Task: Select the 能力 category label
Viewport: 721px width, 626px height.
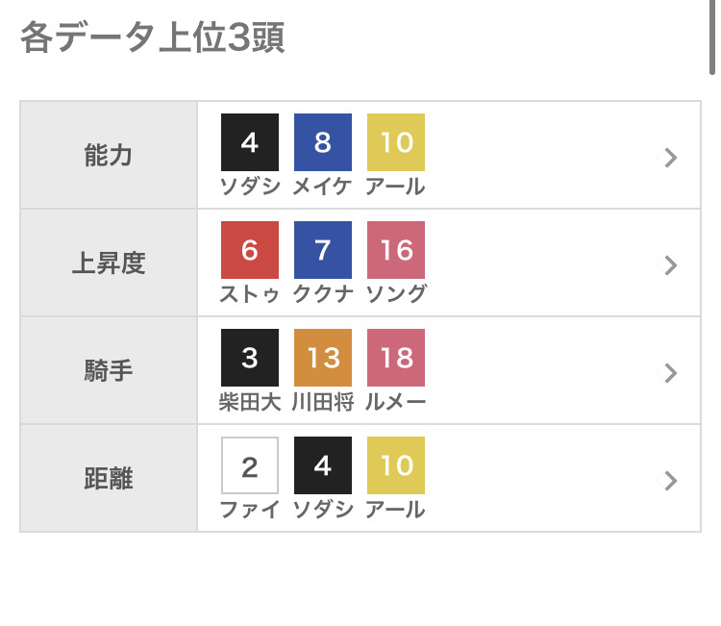Action: click(x=108, y=157)
